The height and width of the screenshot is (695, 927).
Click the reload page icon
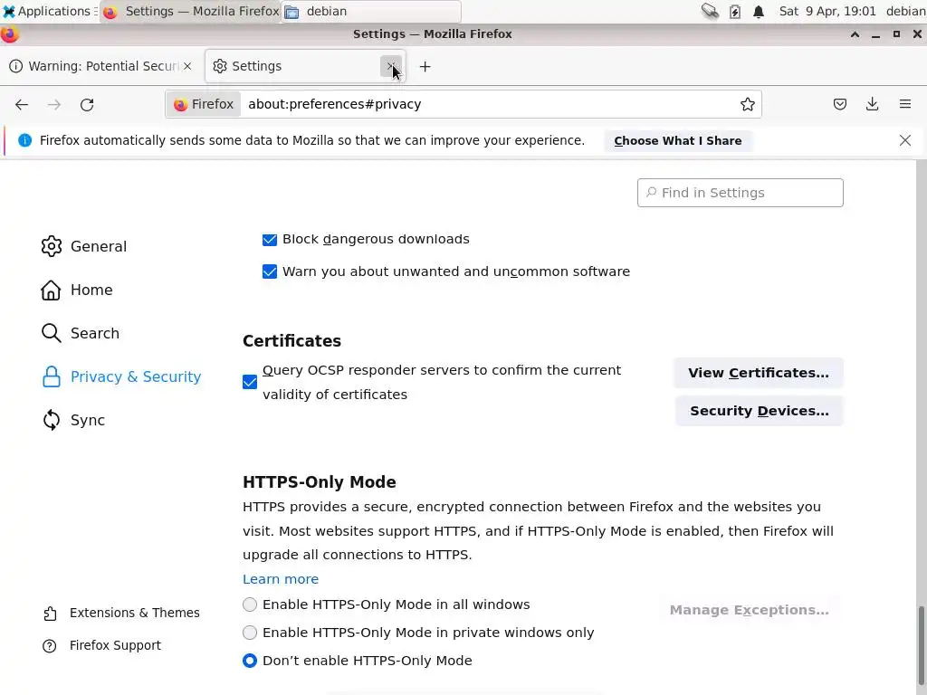(x=87, y=104)
